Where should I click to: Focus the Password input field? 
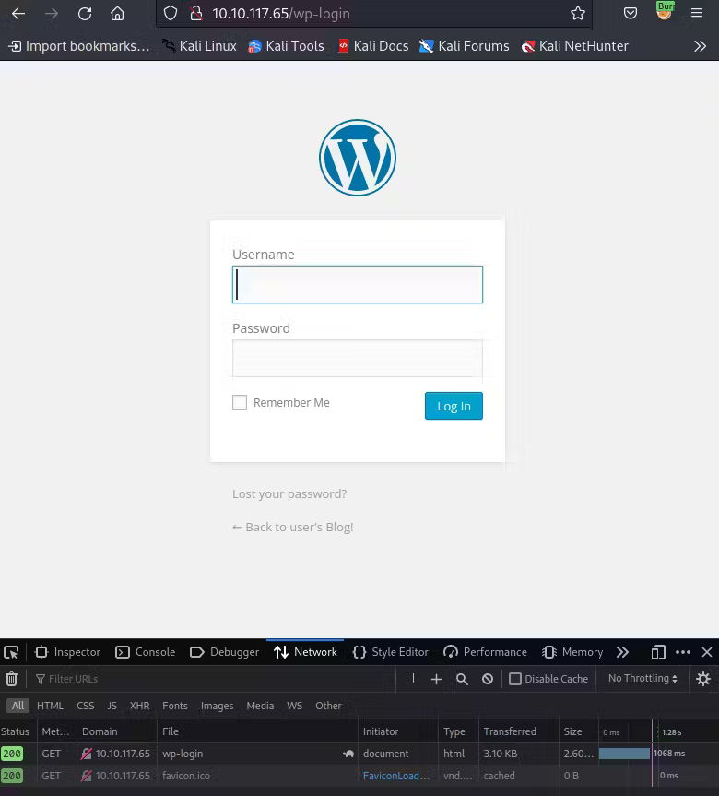tap(358, 359)
